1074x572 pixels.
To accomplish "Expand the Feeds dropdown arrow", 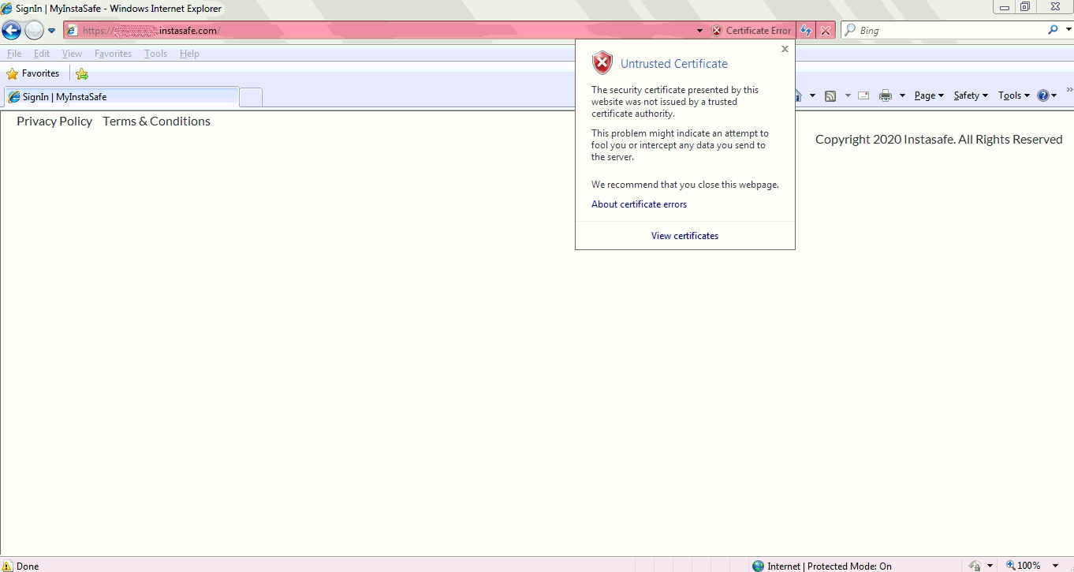I will coord(848,95).
